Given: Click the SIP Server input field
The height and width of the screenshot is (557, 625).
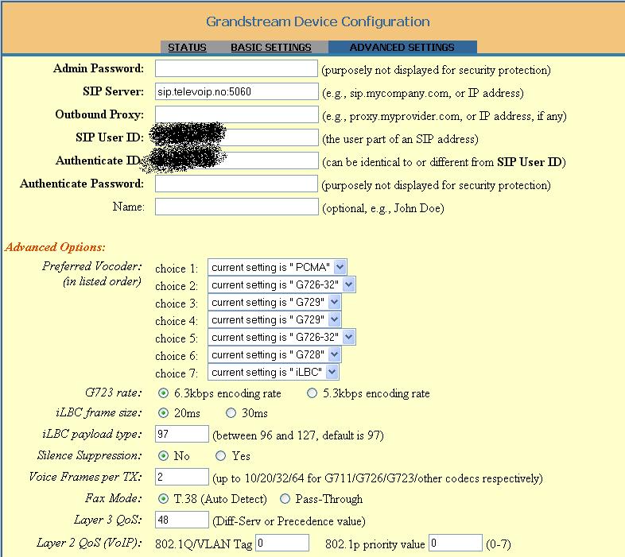Looking at the screenshot, I should click(x=236, y=91).
